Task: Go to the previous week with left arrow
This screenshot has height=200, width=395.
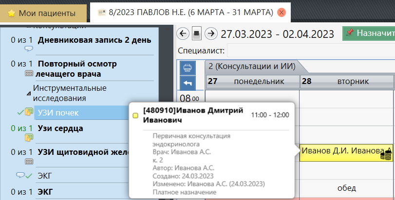Action: coord(183,33)
